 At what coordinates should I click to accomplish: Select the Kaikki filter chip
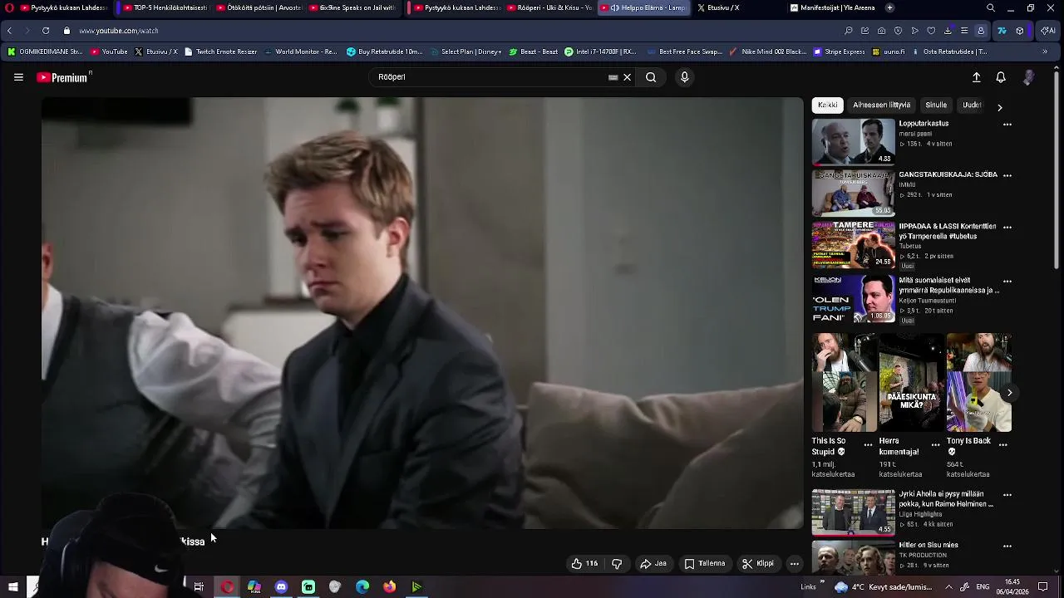(x=828, y=105)
